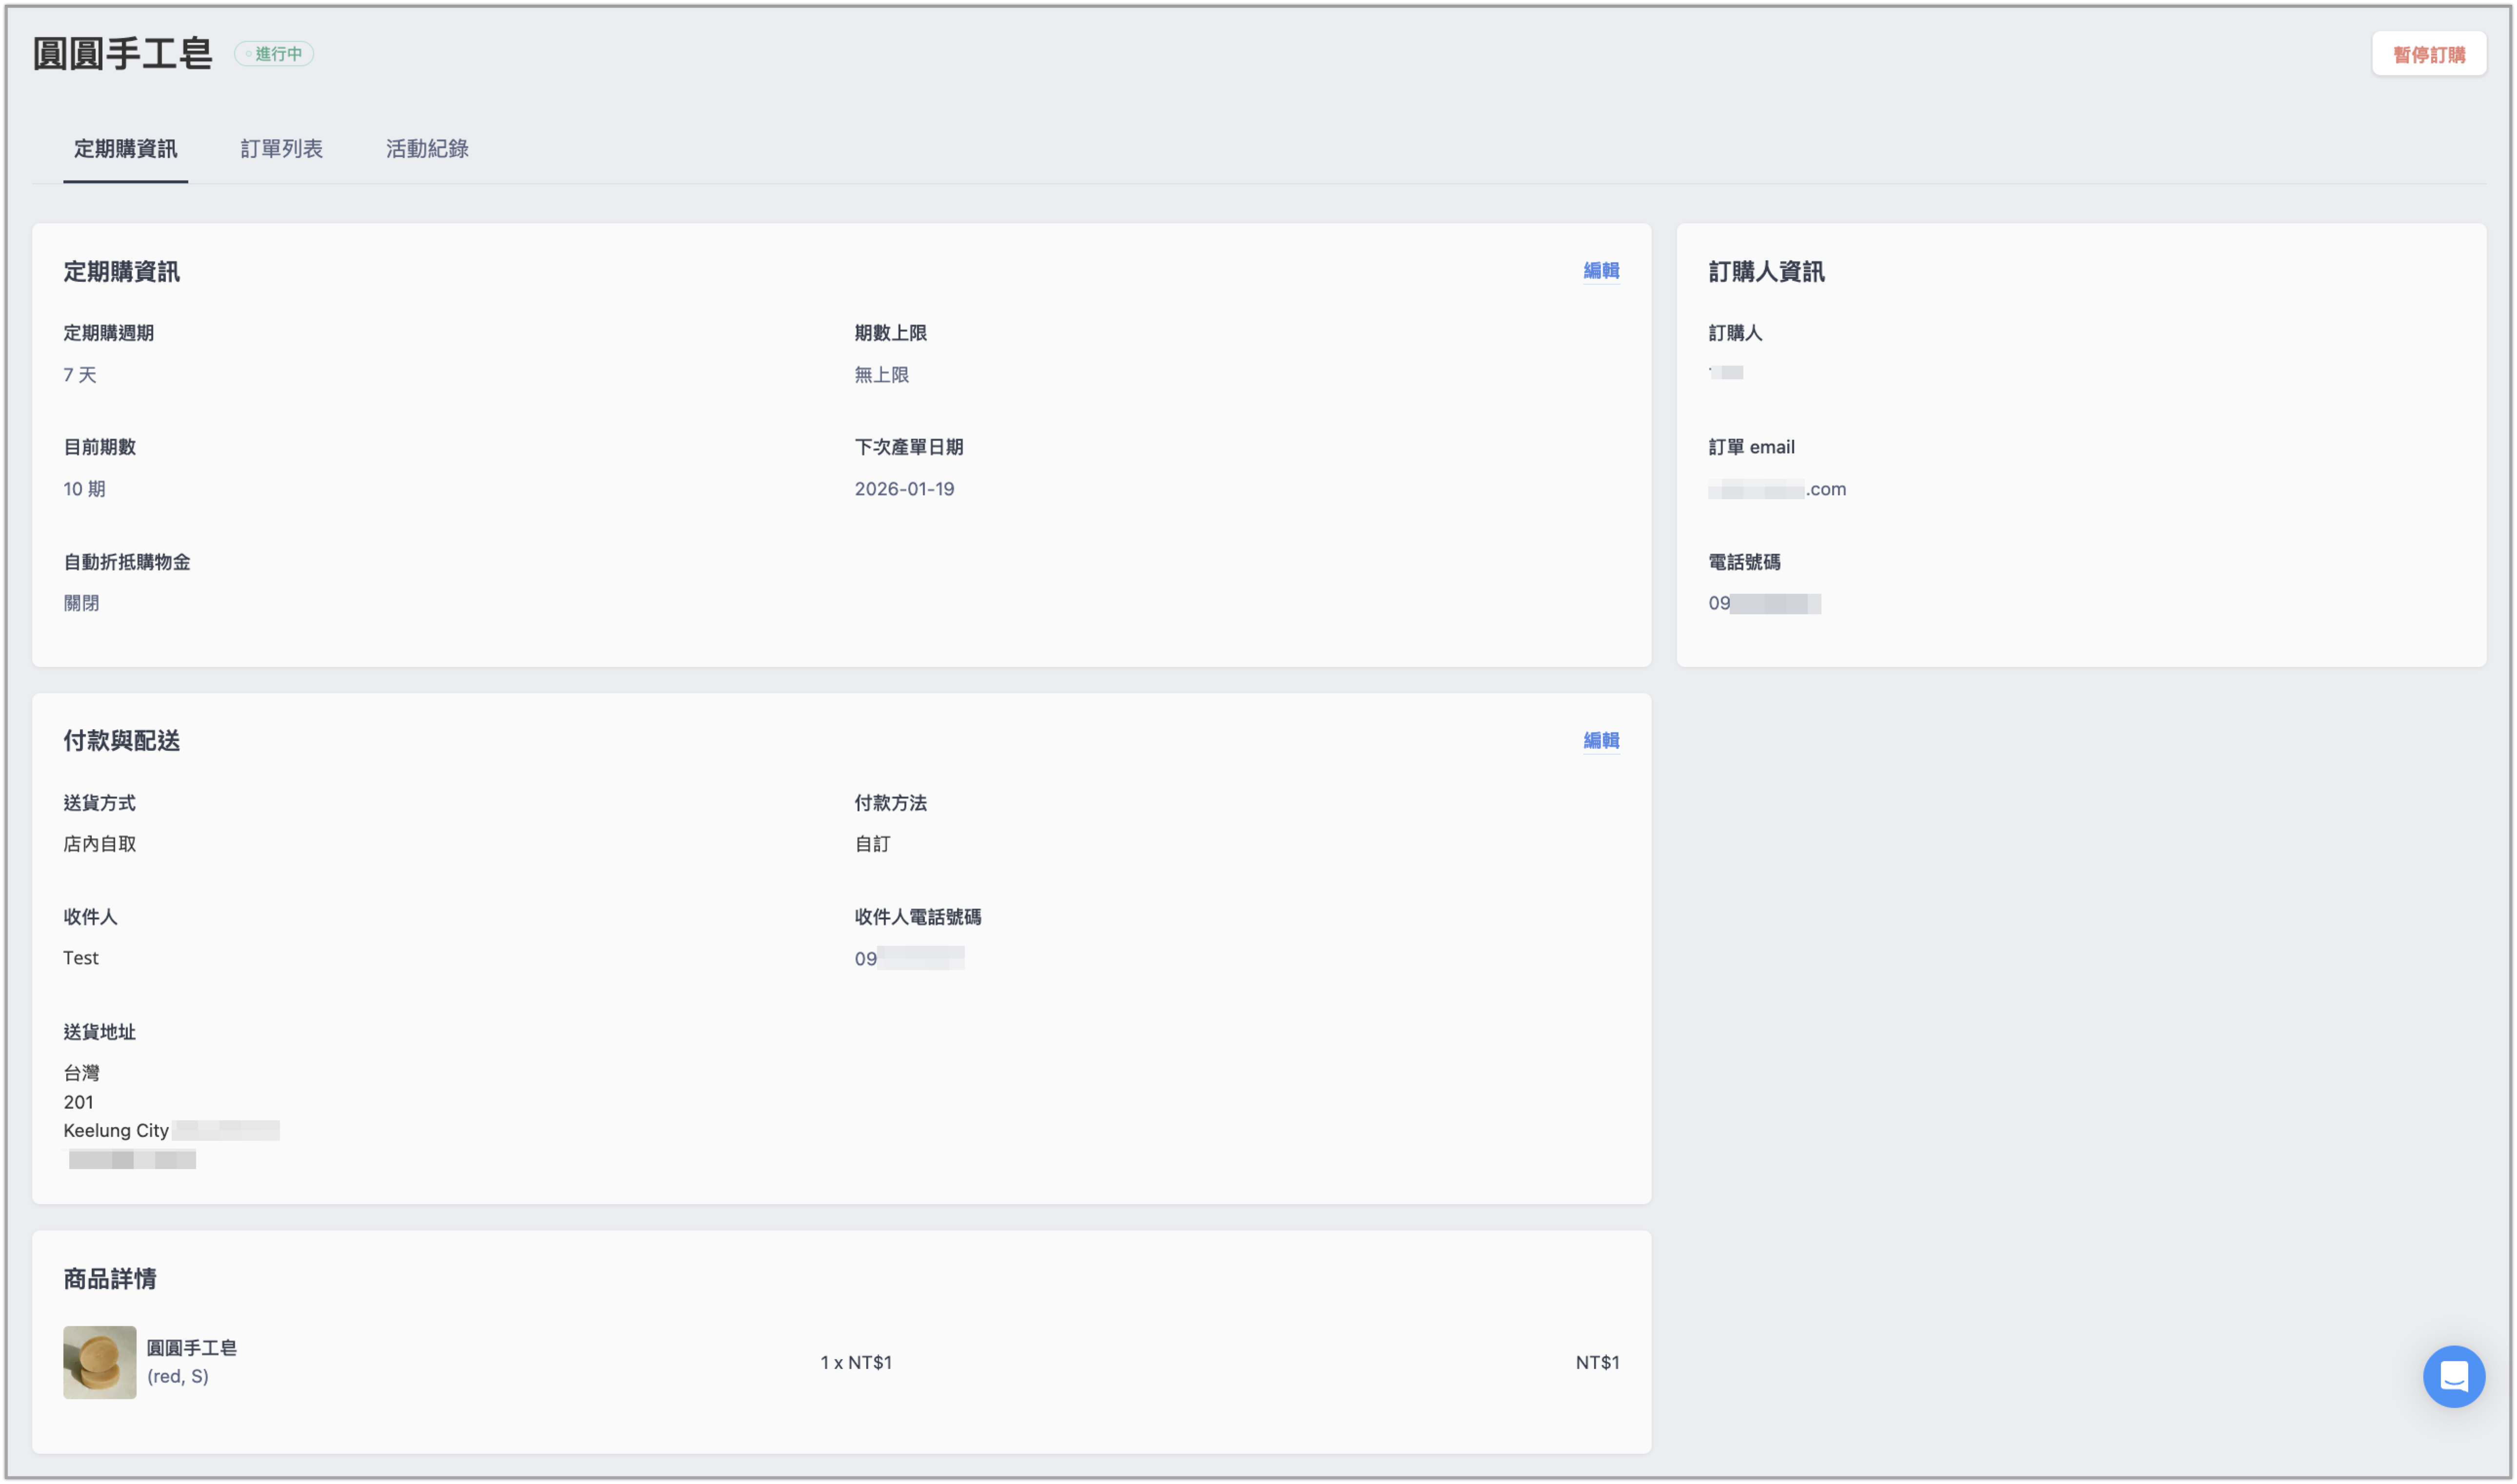This screenshot has width=2517, height=1484.
Task: Click the recipient phone number starting 09
Action: [x=909, y=958]
